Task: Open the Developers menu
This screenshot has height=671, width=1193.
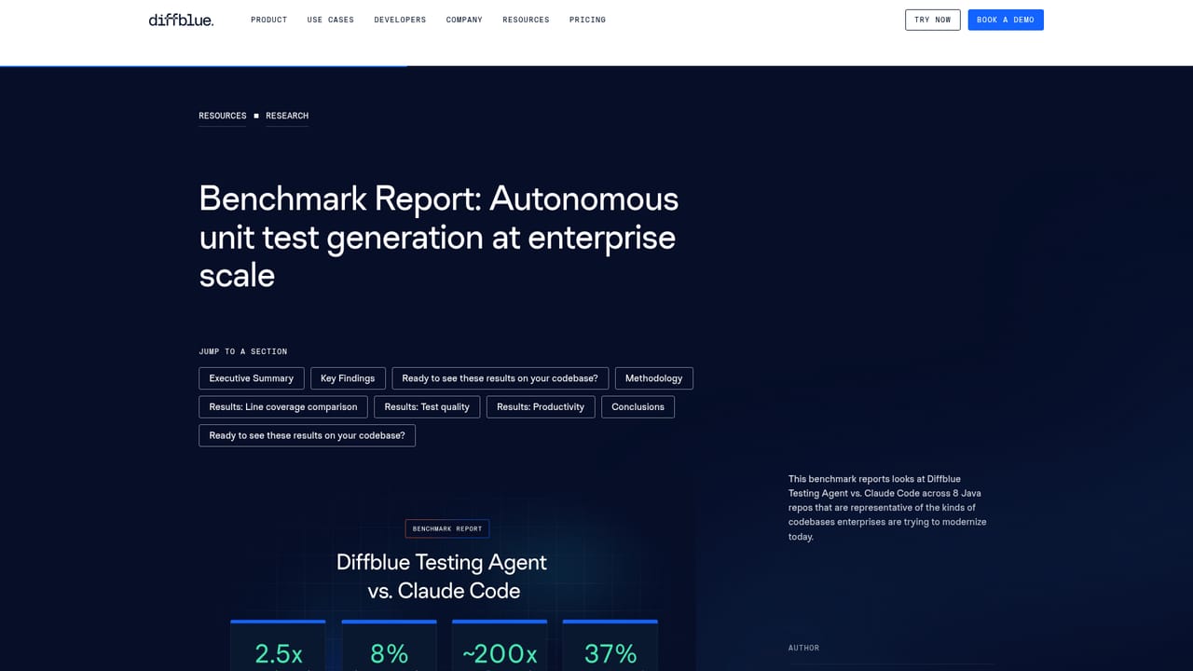Action: click(x=400, y=20)
